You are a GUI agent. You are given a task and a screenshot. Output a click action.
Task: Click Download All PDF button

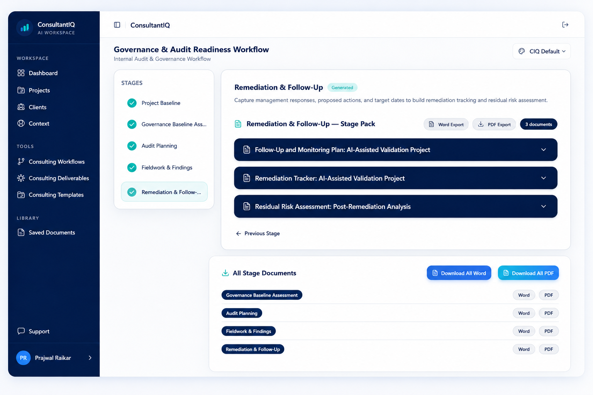(x=528, y=273)
